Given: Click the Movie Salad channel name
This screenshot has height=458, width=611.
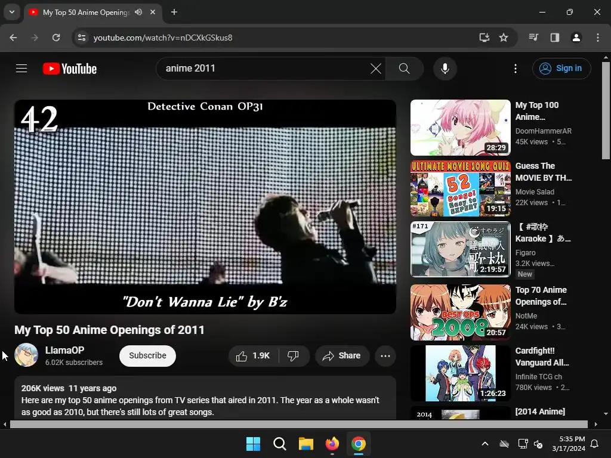Looking at the screenshot, I should [x=535, y=191].
